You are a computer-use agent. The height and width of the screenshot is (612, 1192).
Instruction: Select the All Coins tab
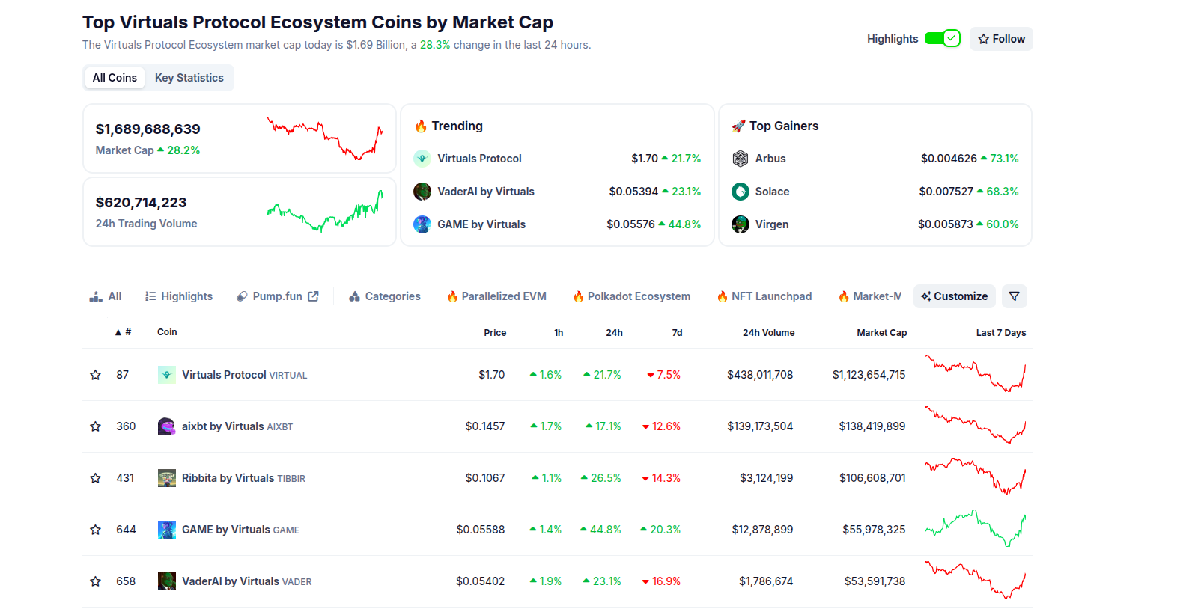click(x=115, y=78)
